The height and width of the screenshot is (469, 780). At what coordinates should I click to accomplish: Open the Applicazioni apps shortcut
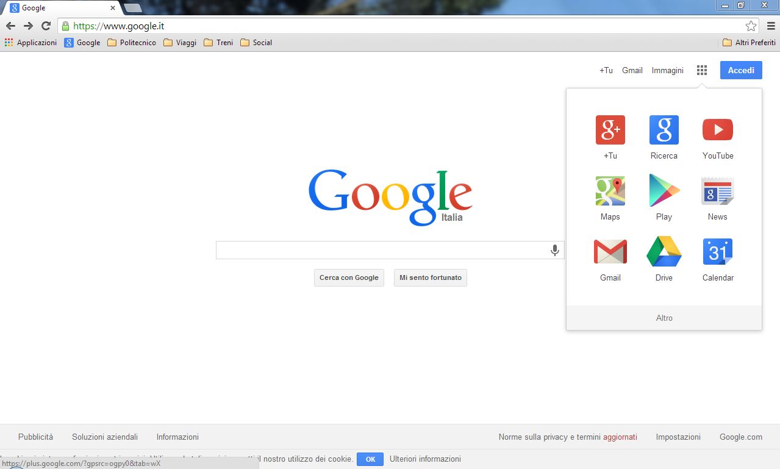[x=30, y=43]
